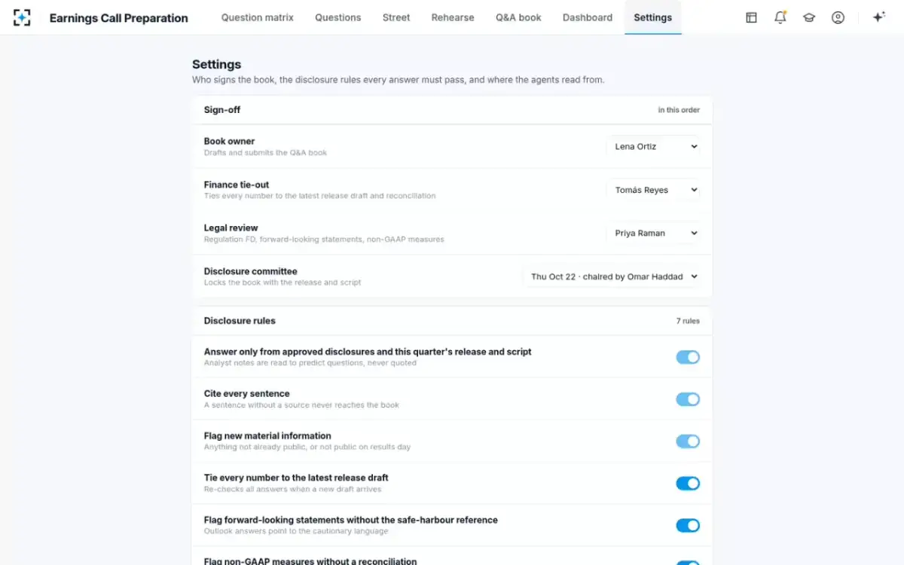
Task: Open the user account icon
Action: click(x=838, y=17)
